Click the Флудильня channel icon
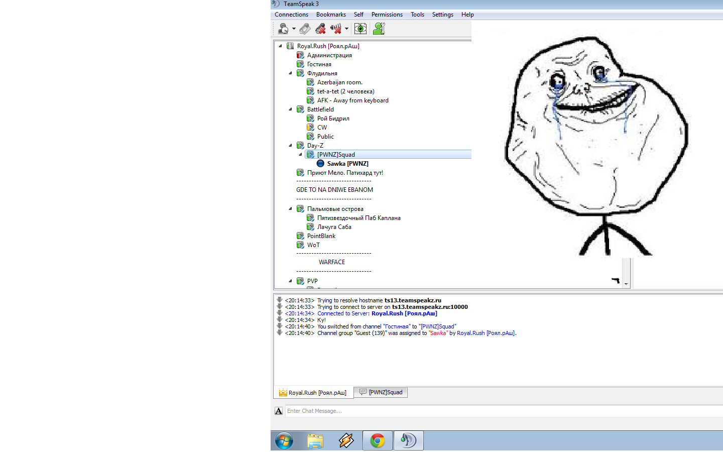 pos(300,73)
